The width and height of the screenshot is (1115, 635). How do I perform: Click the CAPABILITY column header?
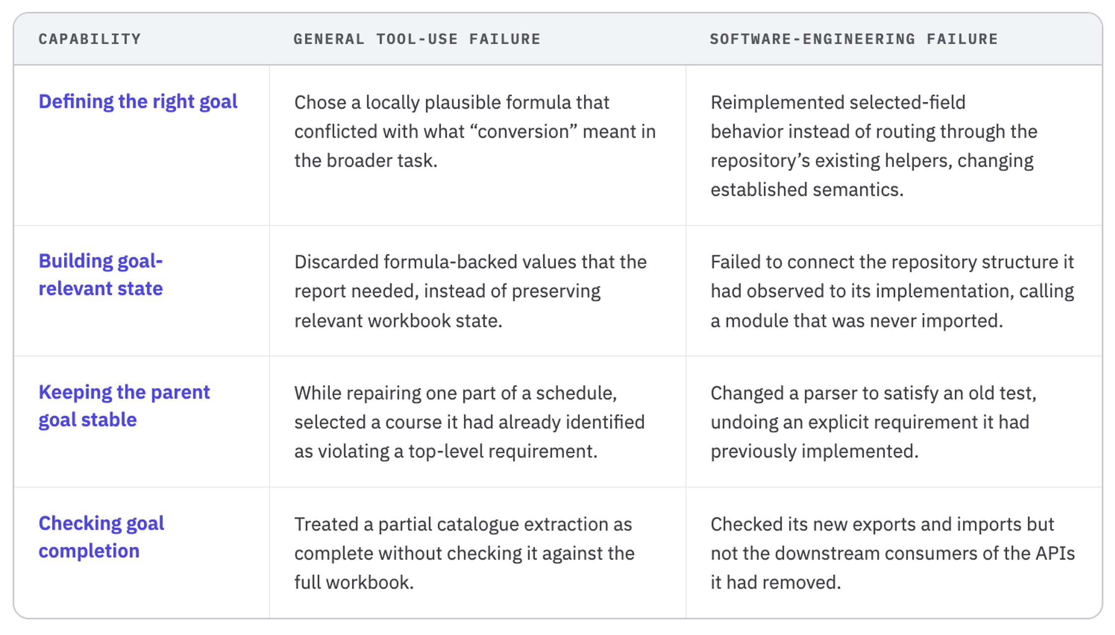tap(90, 39)
